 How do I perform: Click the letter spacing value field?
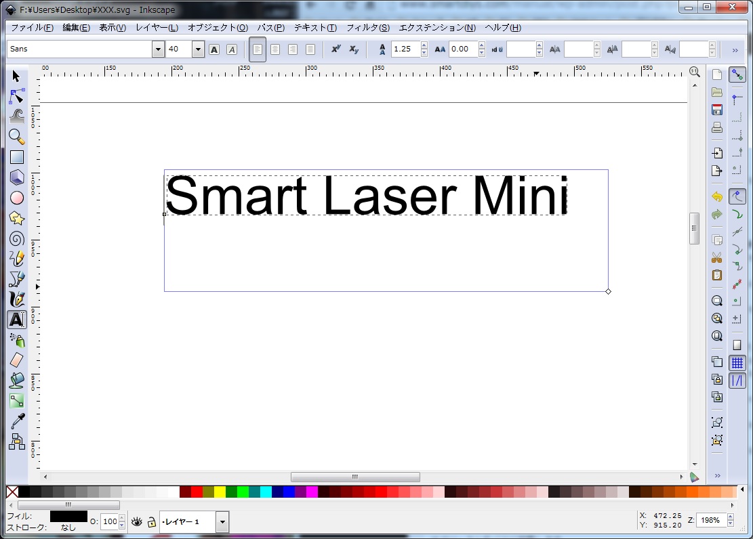(464, 49)
